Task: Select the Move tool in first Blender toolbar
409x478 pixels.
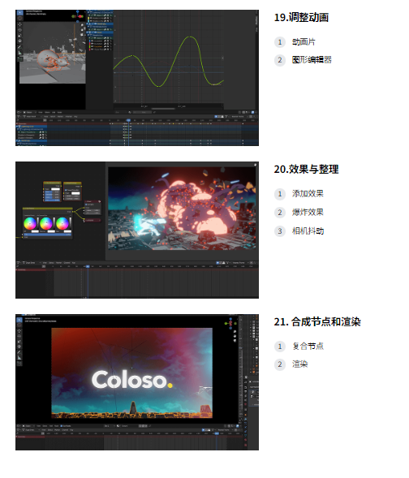Action: tap(19, 24)
